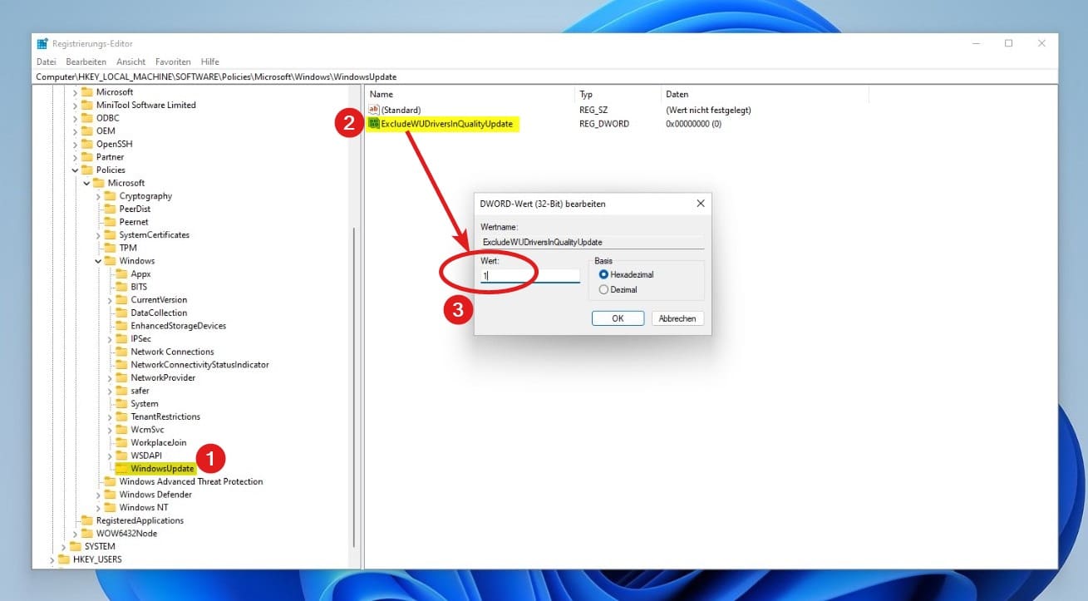Screen dimensions: 1088x601
Task: Click the ExcludeWUDriversInQualityUpdate DWORD value icon
Action: coord(374,124)
